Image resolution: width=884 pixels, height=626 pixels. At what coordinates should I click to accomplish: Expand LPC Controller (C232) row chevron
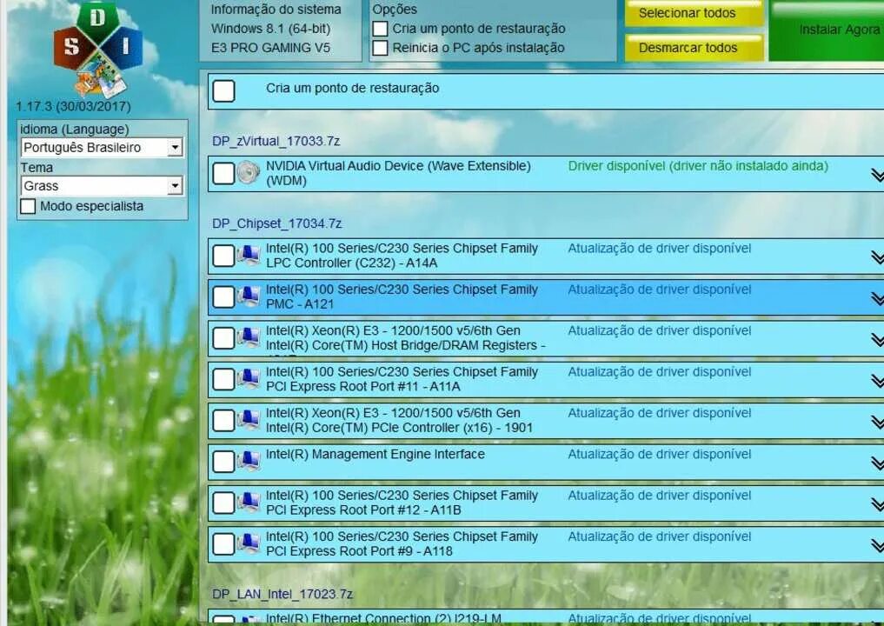877,257
